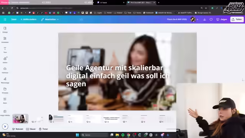Expand the Bearbeiten mode dropdown
Image resolution: width=245 pixels, height=138 pixels.
[x=50, y=20]
